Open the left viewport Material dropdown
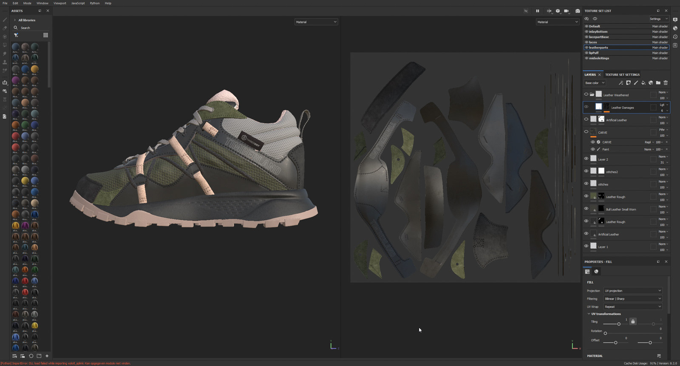 [x=316, y=22]
